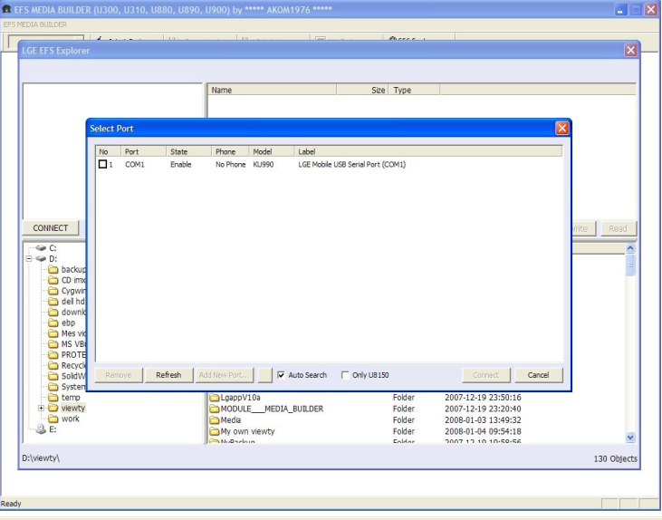Select the work folder icon
The image size is (662, 520).
[53, 419]
